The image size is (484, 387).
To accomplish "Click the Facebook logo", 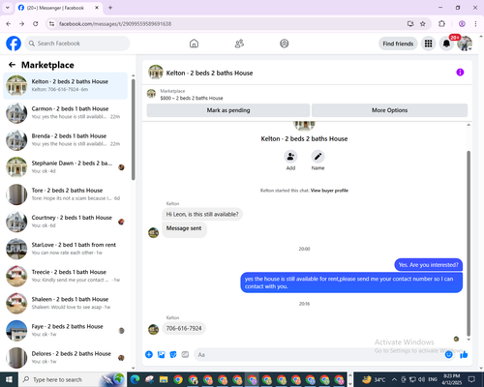I will click(14, 44).
